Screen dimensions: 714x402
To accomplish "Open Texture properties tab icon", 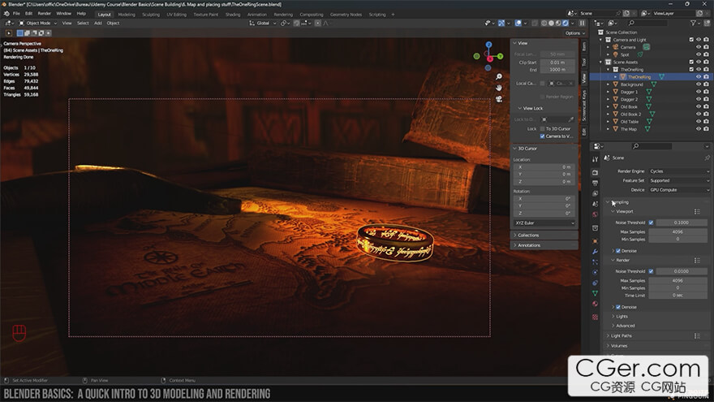I will [596, 317].
